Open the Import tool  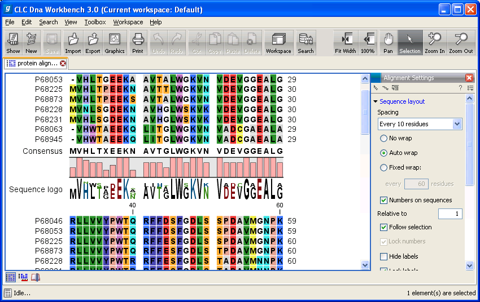[73, 43]
